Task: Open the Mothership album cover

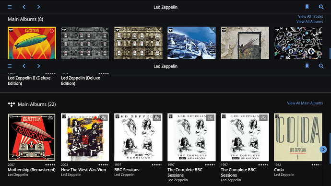Action: point(32,137)
